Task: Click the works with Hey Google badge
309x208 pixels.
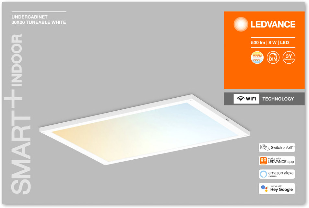Action: [x=277, y=189]
